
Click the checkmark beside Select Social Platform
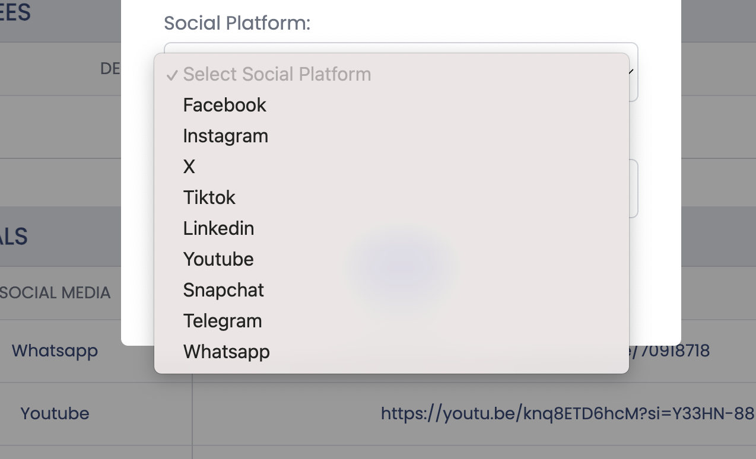pyautogui.click(x=172, y=75)
